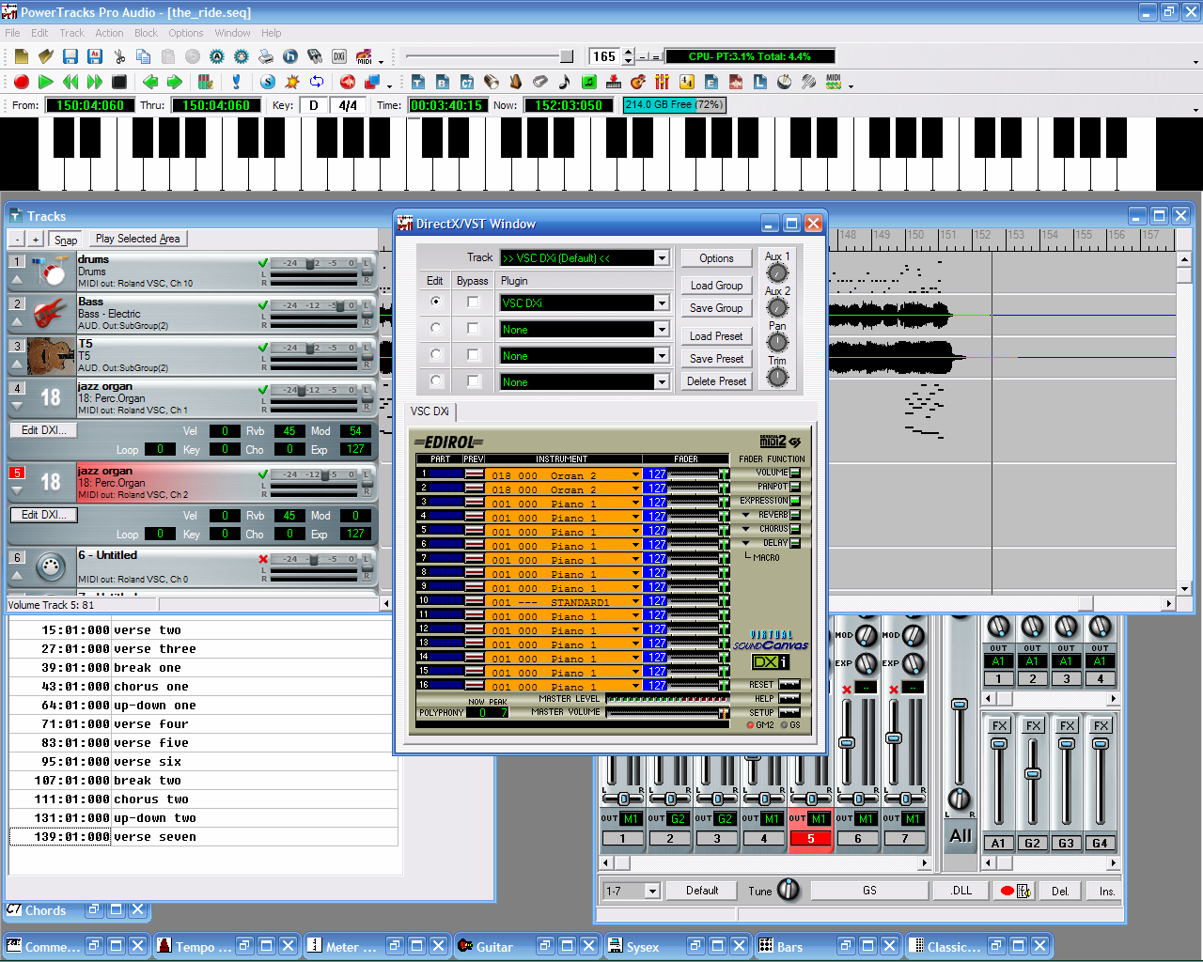This screenshot has width=1203, height=962.
Task: Click the black Stop button in toolbar
Action: 119,82
